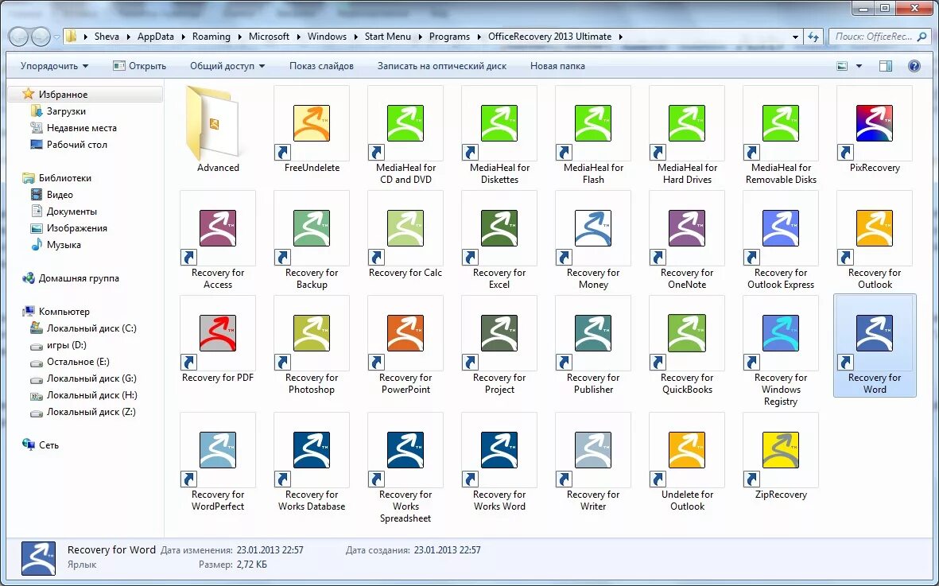This screenshot has width=939, height=586.
Task: Expand breadcrumb arrow after OfficeRecovery 2013 Ultimate
Action: 620,37
